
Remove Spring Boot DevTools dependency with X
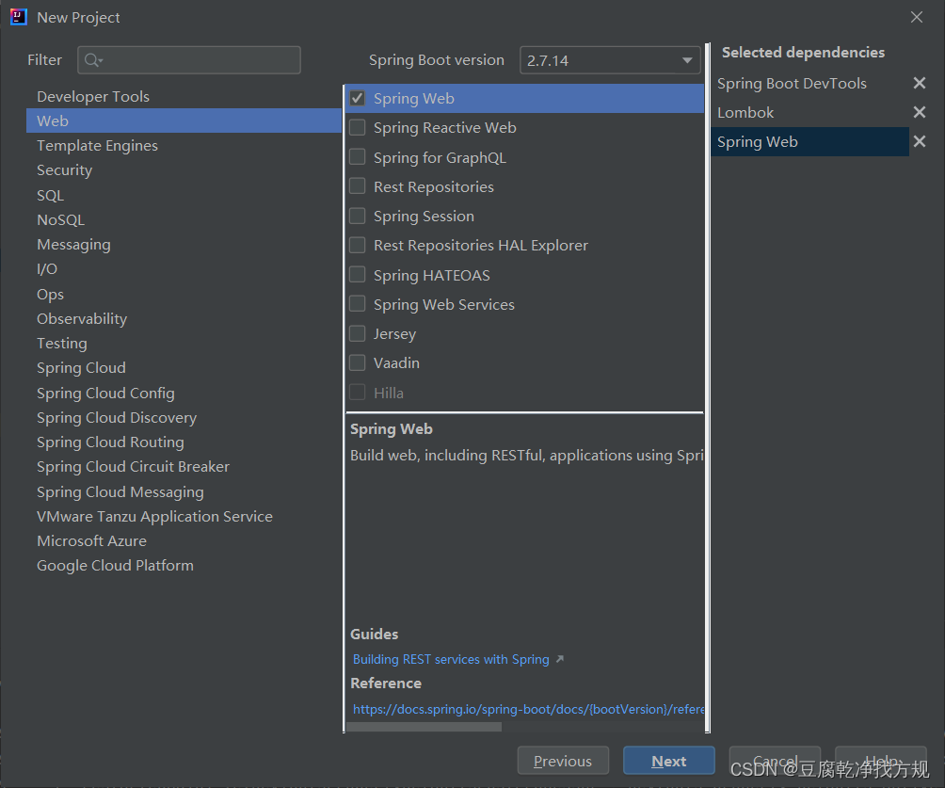click(x=919, y=83)
